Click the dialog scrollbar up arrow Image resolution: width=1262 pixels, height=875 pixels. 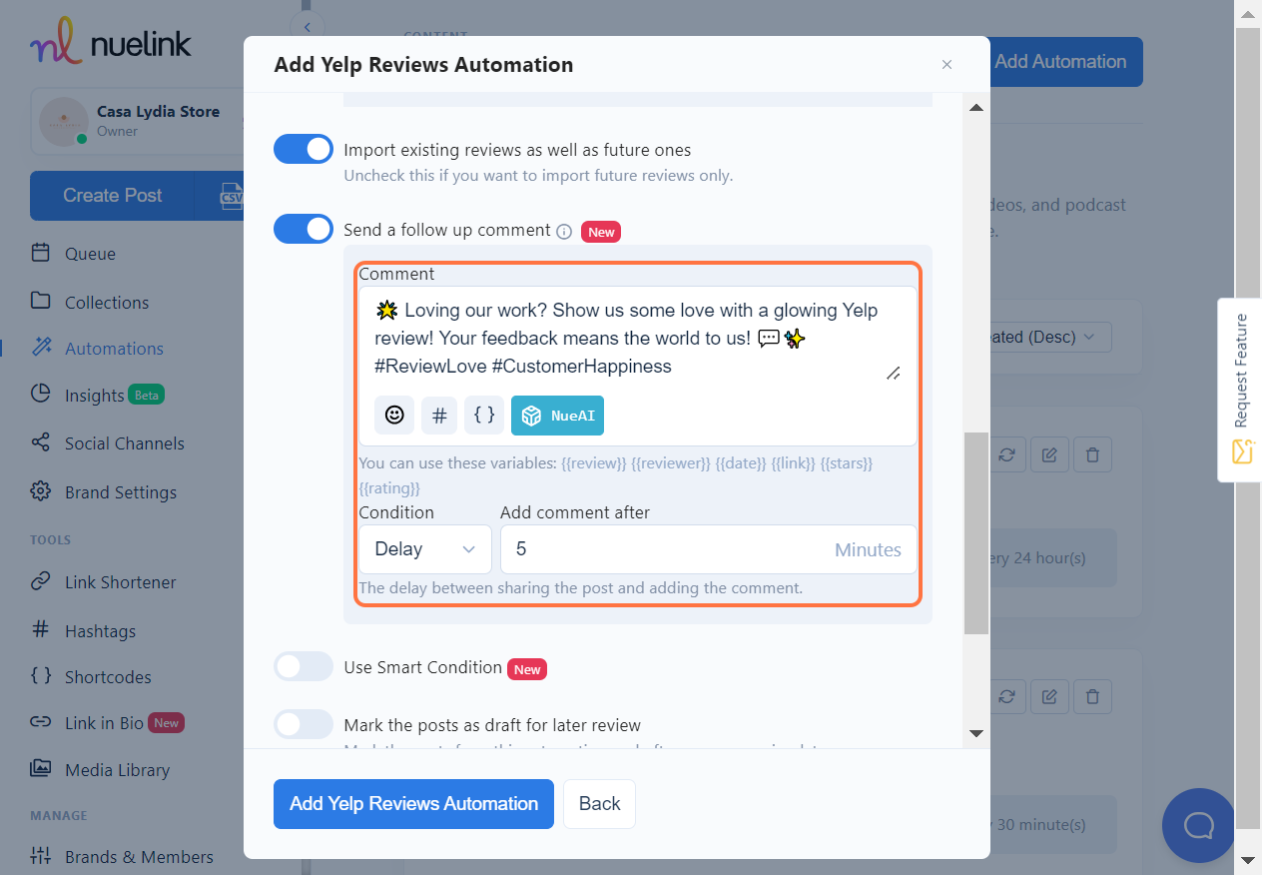pyautogui.click(x=976, y=107)
